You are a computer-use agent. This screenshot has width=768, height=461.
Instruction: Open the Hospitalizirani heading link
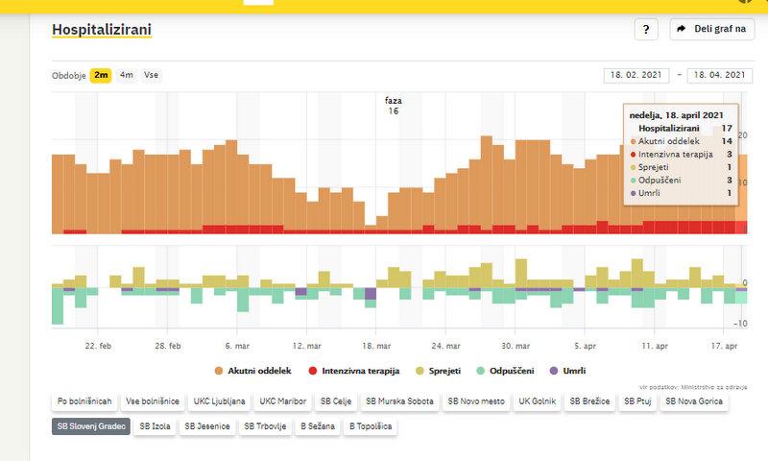(101, 30)
